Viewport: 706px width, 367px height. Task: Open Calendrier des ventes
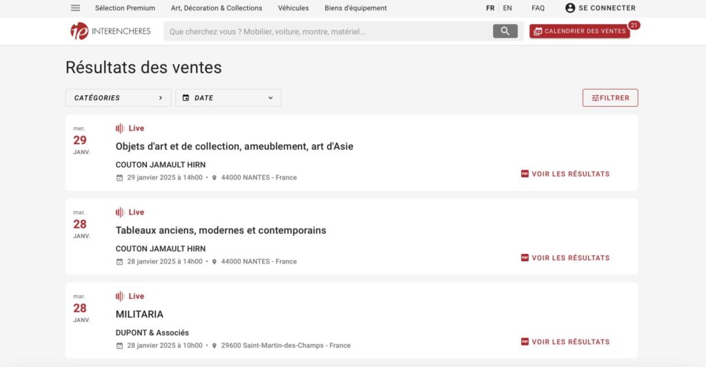(x=579, y=32)
